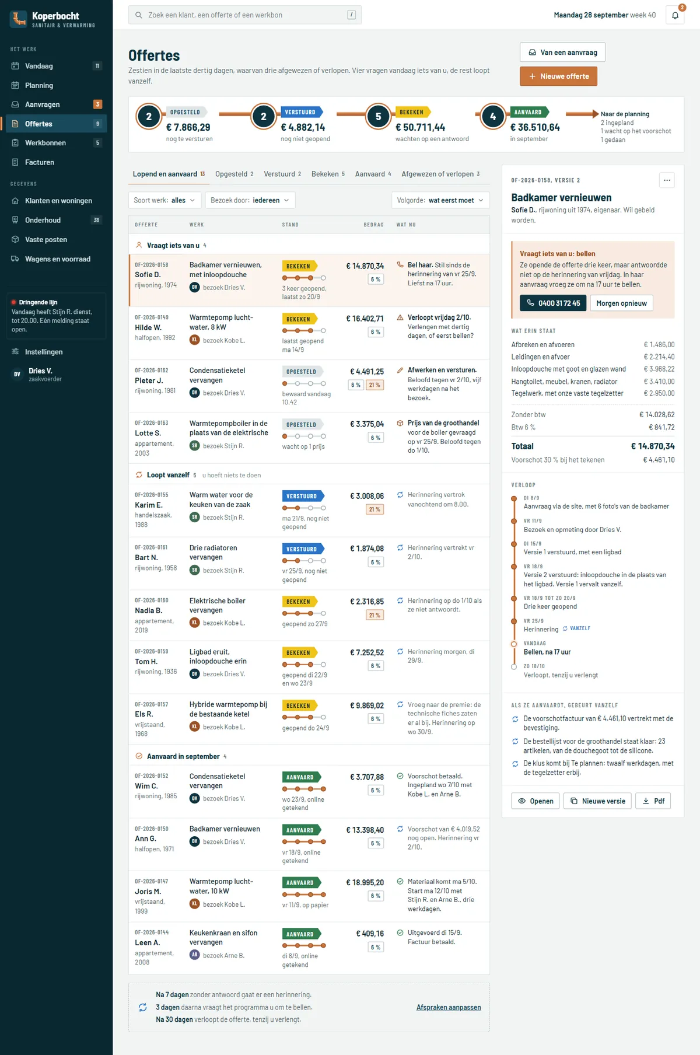Focus the search field for klant or offerte
This screenshot has width=700, height=1055.
(245, 15)
